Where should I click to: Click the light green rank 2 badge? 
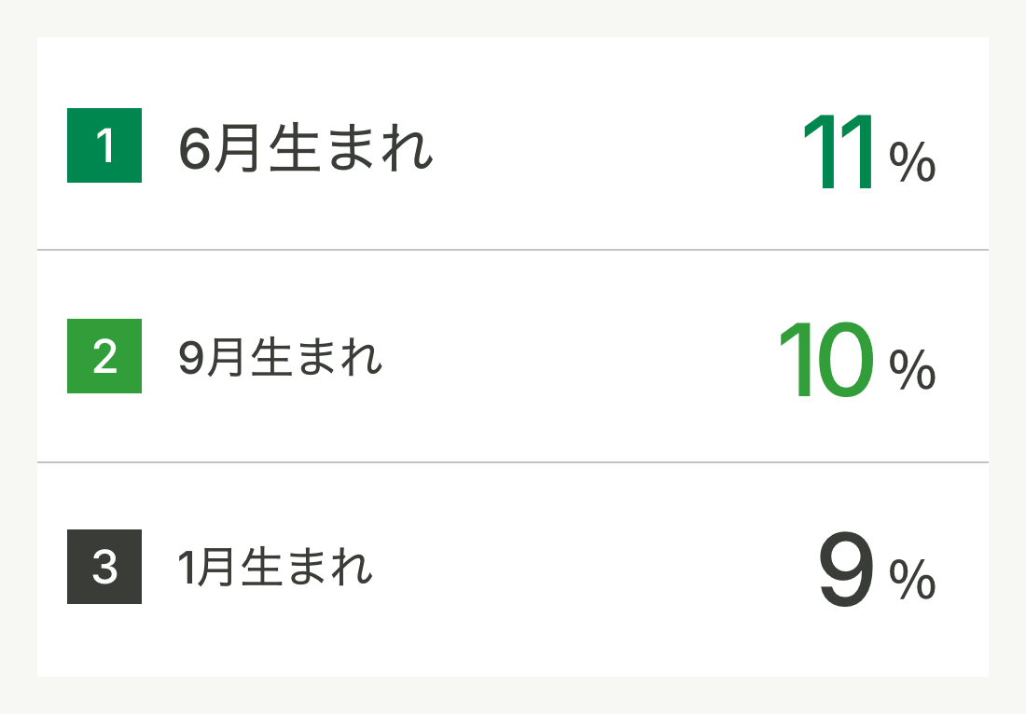(x=104, y=356)
